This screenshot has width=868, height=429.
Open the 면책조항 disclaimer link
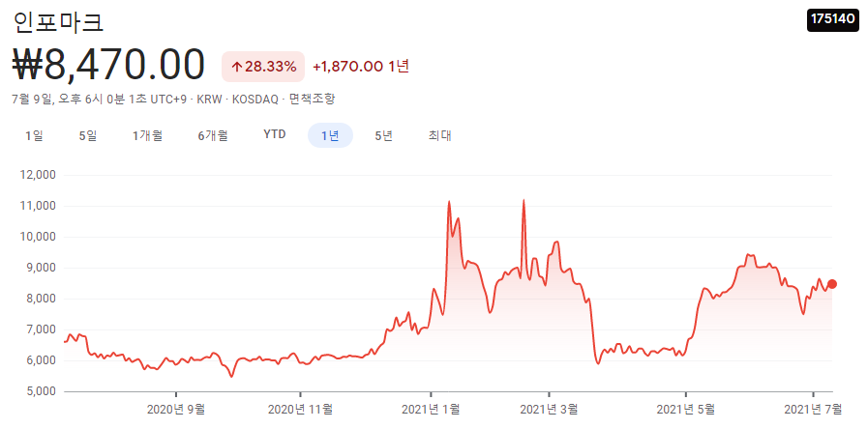tap(313, 99)
